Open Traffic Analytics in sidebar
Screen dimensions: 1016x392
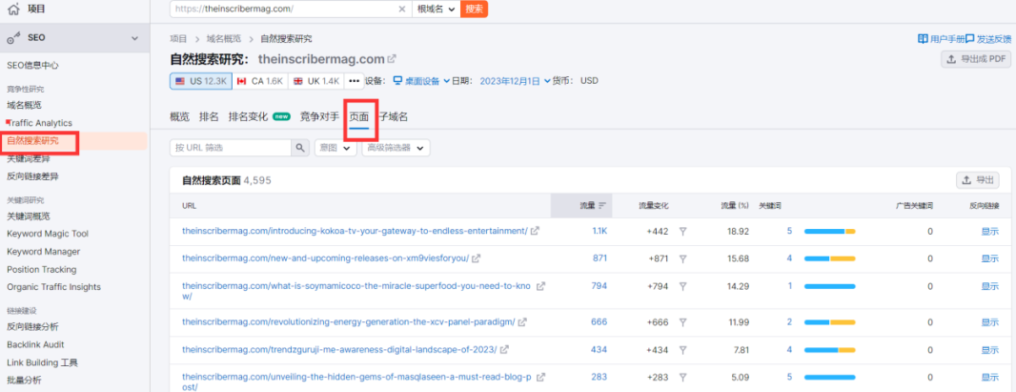(39, 123)
